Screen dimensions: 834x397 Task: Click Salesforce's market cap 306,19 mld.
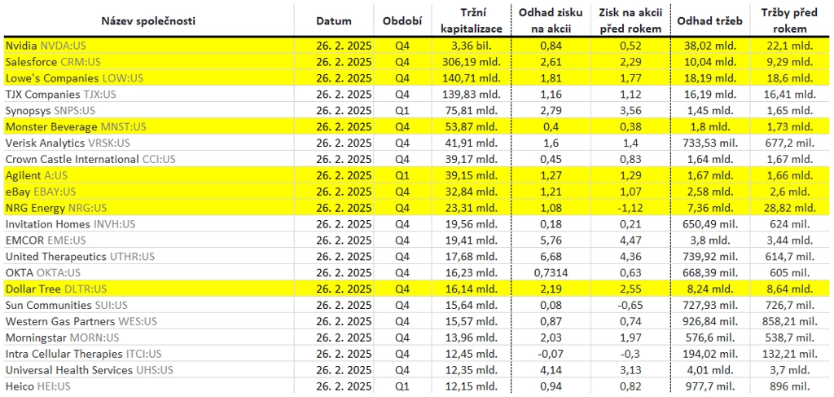click(472, 62)
